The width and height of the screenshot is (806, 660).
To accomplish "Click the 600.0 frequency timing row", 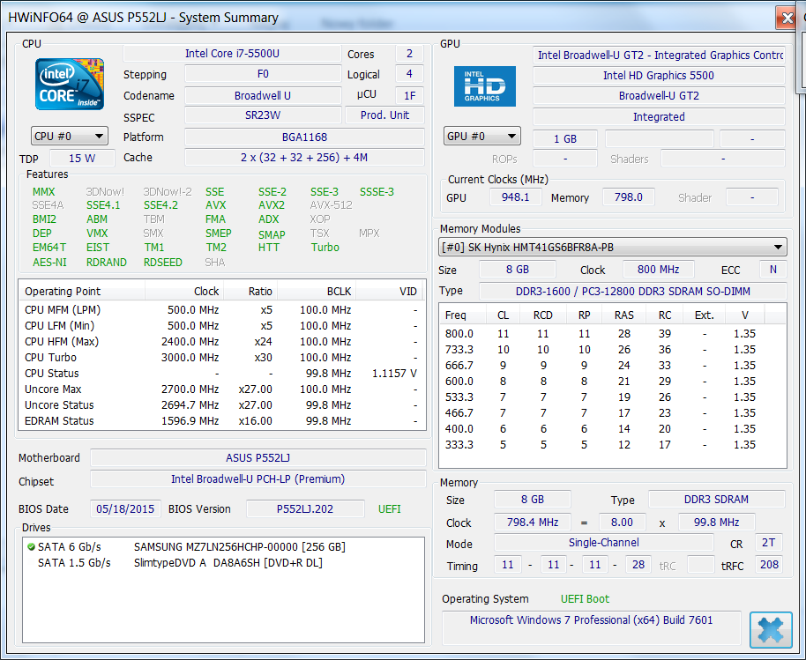I will tap(612, 382).
